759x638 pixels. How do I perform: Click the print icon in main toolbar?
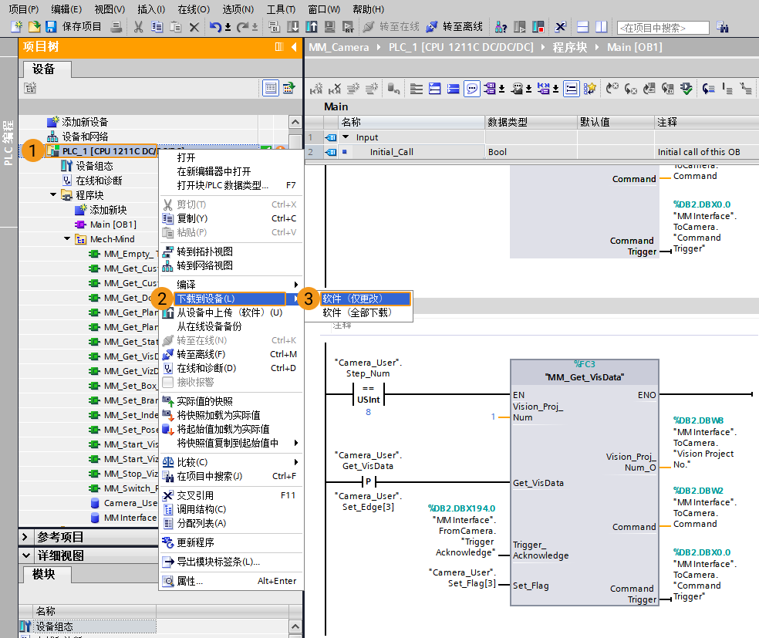click(116, 27)
